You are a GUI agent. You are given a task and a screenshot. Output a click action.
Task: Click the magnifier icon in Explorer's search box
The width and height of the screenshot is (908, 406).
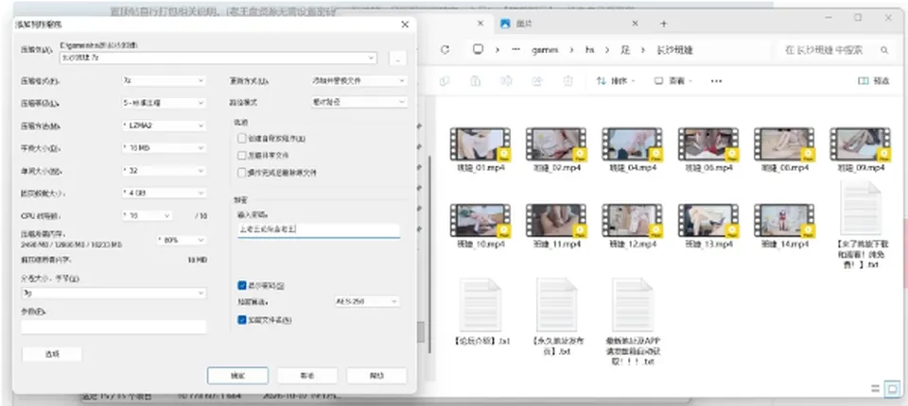point(884,50)
